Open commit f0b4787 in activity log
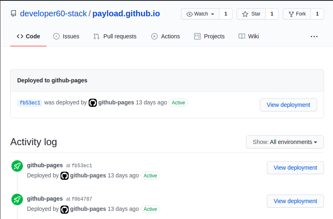The image size is (333, 219). click(82, 199)
